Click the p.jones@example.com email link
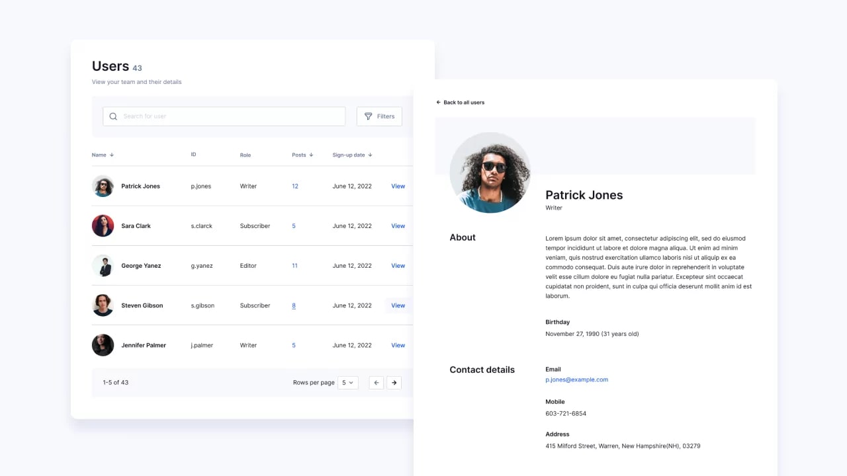The image size is (847, 476). point(576,379)
